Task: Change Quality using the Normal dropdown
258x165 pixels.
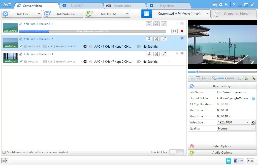Action: coord(236,128)
